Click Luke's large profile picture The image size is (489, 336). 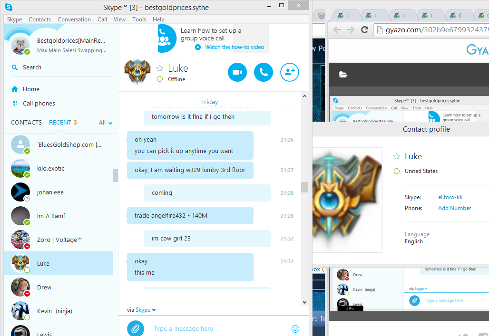tap(347, 200)
